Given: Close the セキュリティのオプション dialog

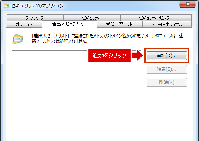Looking at the screenshot, I should [187, 4].
